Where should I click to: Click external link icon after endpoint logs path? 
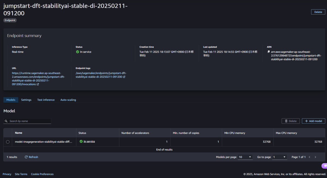coord(124,77)
